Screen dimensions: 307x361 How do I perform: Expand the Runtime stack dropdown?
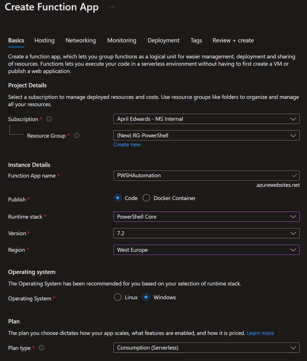tap(207, 217)
